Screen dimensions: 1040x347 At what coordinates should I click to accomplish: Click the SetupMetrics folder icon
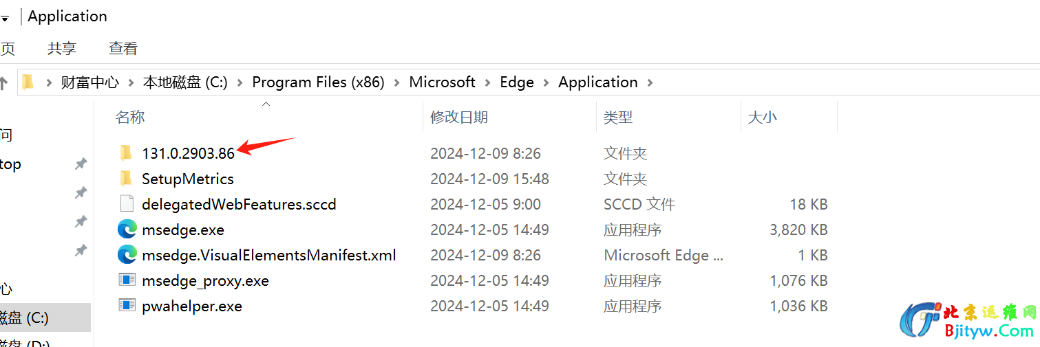[x=126, y=179]
